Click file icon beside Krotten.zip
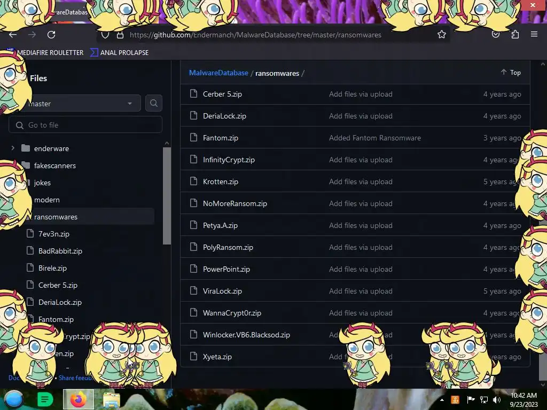The width and height of the screenshot is (547, 410). click(193, 182)
